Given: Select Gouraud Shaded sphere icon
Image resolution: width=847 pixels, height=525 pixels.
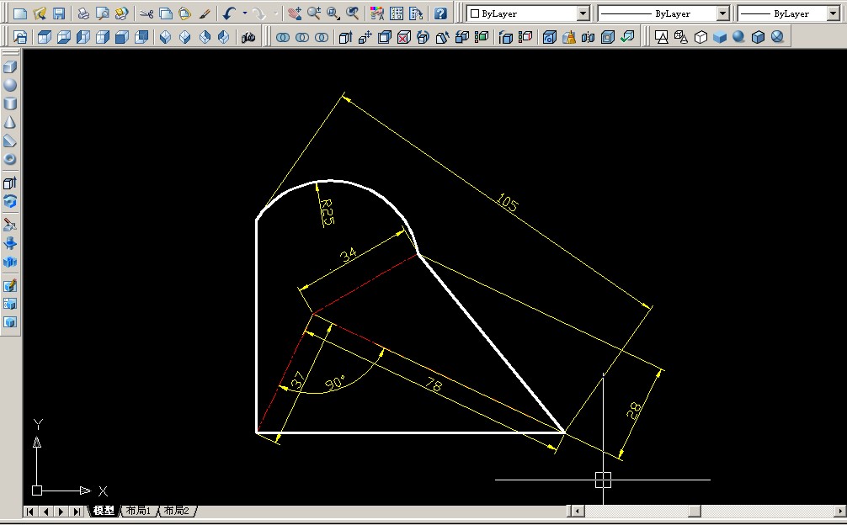Looking at the screenshot, I should [739, 37].
